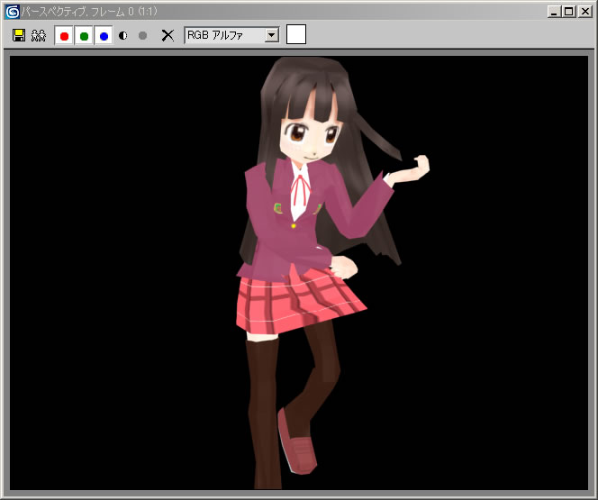Viewport: 598px width, 500px height.
Task: Open the window system menu icon
Action: (x=12, y=11)
